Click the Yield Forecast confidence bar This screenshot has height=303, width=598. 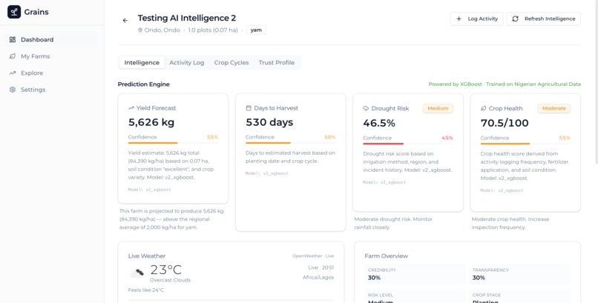click(173, 143)
